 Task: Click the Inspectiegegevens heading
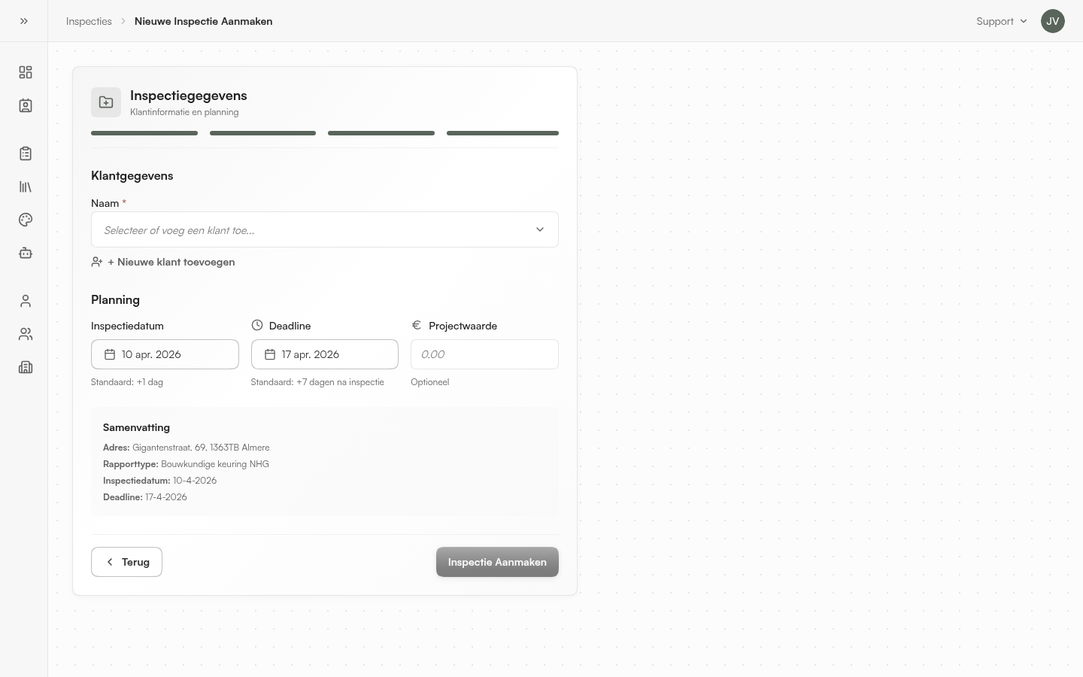coord(189,96)
